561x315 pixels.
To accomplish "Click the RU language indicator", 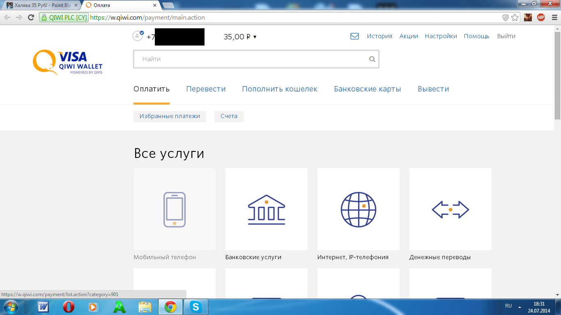I will (508, 306).
